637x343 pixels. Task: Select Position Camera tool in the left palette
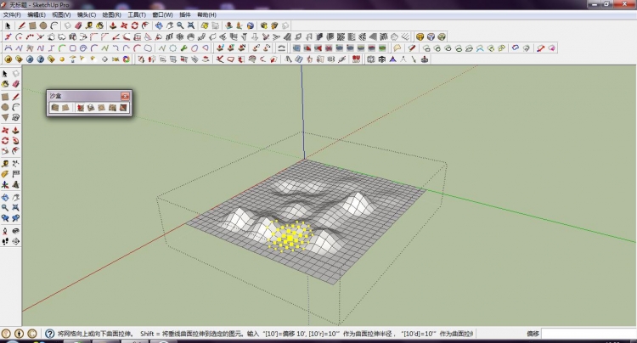pos(5,231)
